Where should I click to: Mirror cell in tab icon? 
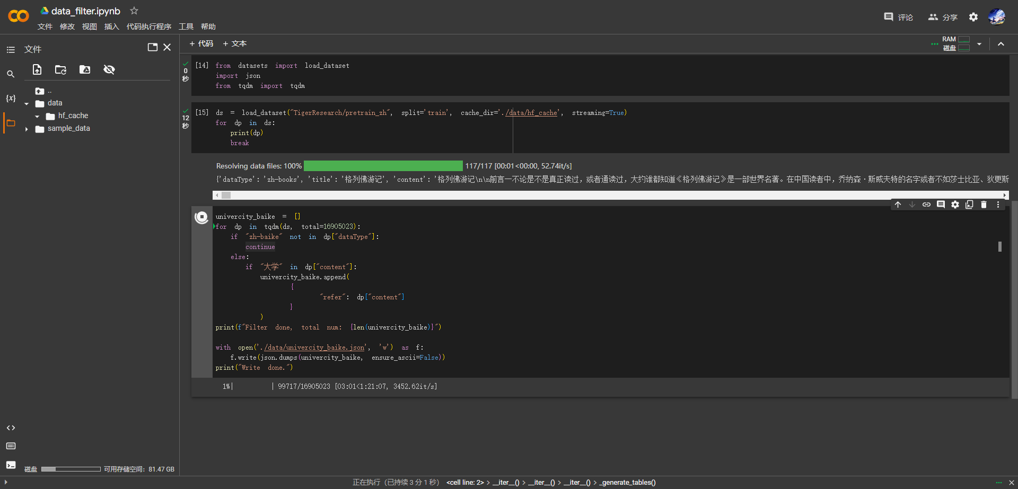pos(969,205)
